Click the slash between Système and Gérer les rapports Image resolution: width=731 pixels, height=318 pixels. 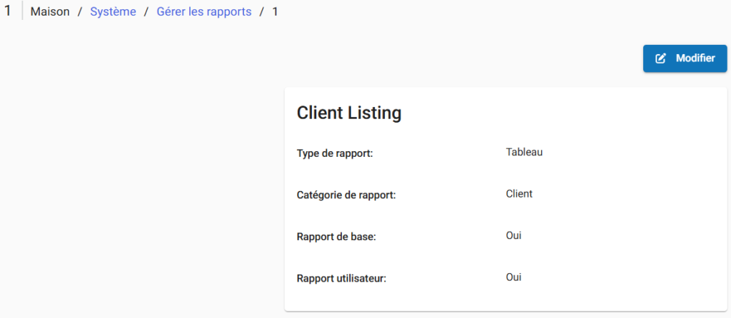(x=146, y=12)
